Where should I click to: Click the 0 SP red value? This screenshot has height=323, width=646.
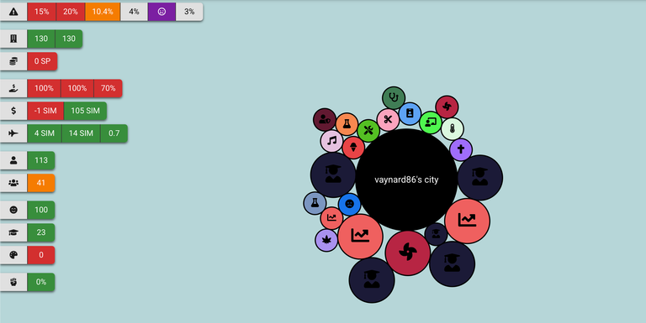coord(42,61)
